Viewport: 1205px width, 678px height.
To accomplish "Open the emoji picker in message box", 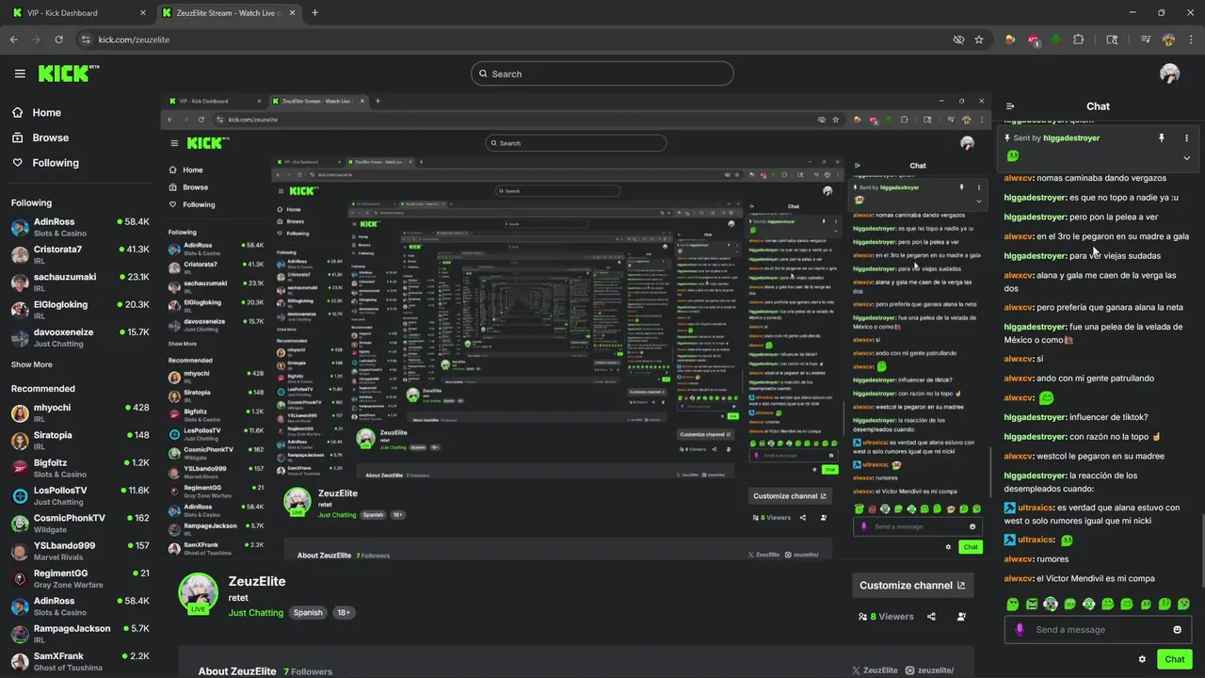I will 1177,629.
